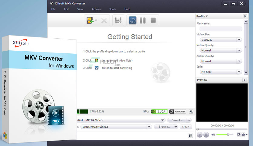253x146 pixels.
Task: Click the log list icon at bottom
Action: 191,135
